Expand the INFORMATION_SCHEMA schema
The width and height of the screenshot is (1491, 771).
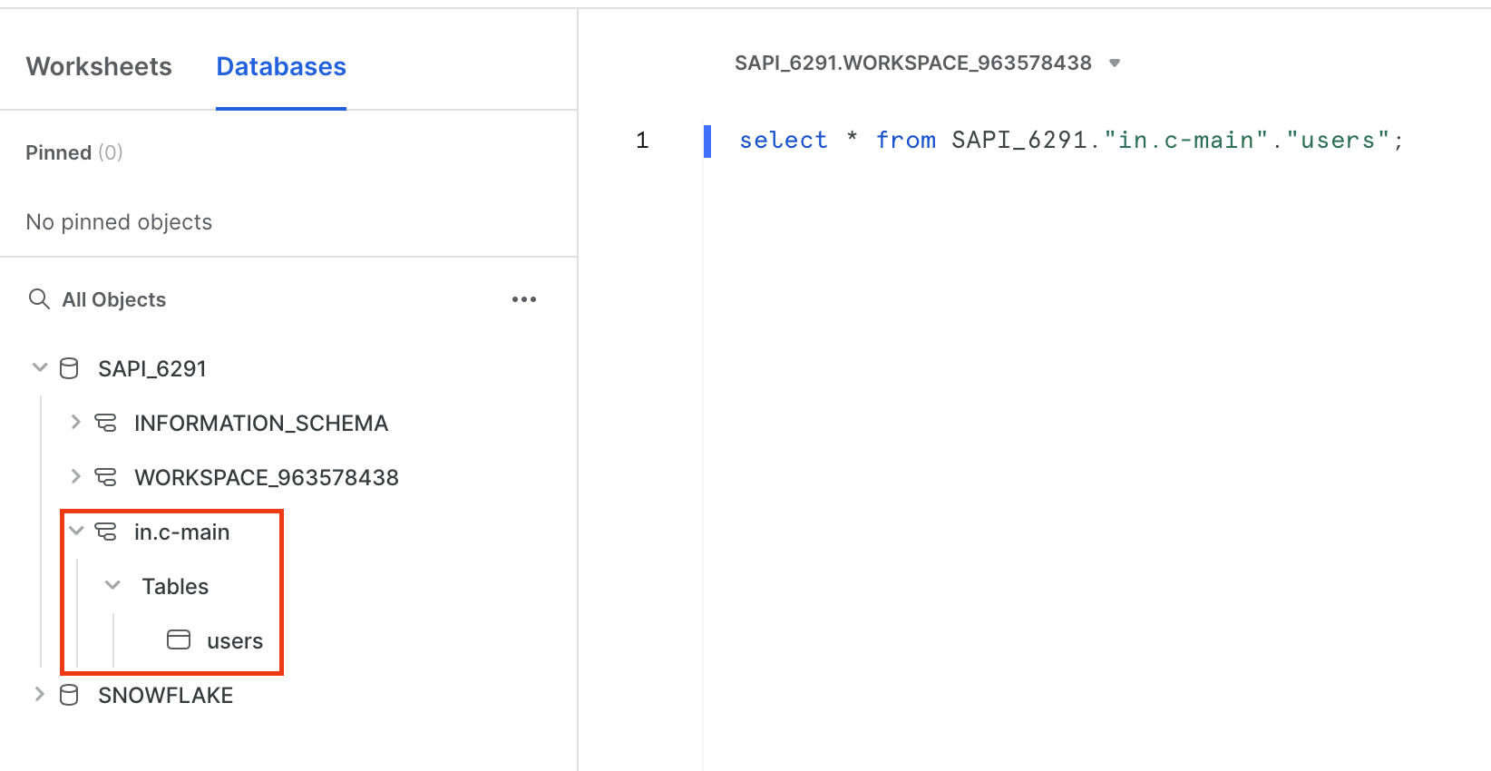point(75,422)
